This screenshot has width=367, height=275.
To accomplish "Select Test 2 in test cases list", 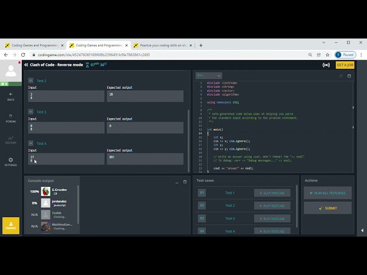I will point(229,206).
